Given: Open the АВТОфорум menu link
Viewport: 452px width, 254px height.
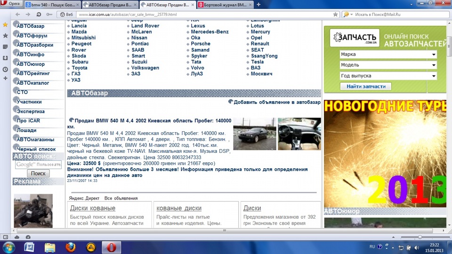Looking at the screenshot, I should [x=32, y=36].
